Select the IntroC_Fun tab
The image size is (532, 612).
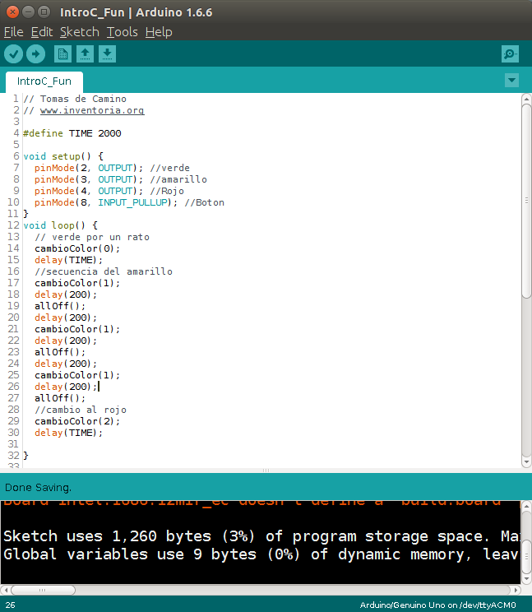pos(44,81)
